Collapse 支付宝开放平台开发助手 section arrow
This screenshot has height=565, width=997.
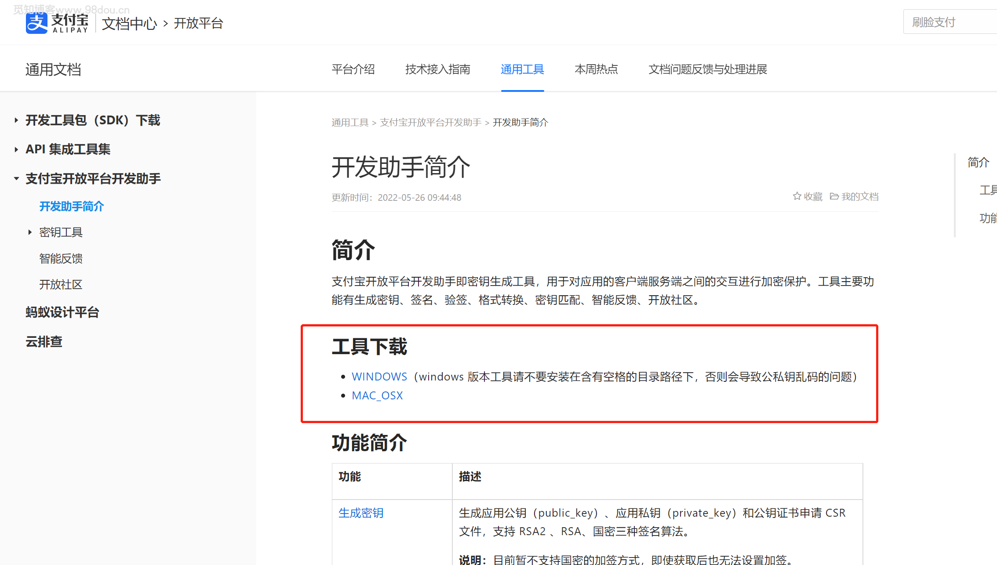(16, 179)
